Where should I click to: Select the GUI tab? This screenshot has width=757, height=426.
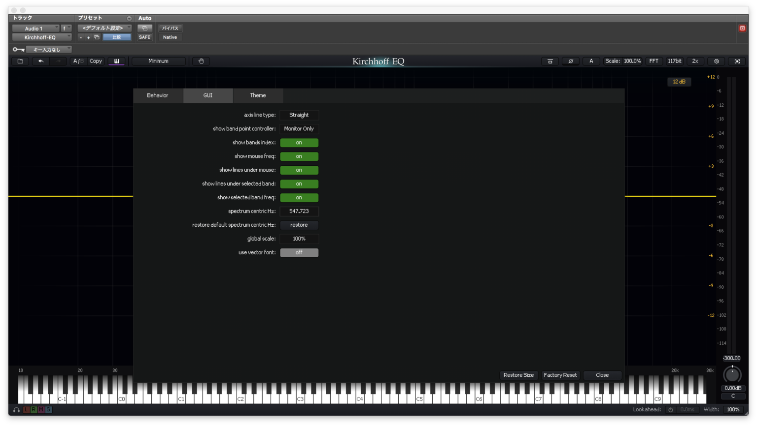(x=208, y=95)
